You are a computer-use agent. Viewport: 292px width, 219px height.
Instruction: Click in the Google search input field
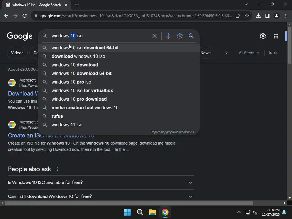point(101,36)
